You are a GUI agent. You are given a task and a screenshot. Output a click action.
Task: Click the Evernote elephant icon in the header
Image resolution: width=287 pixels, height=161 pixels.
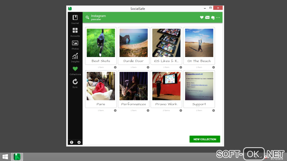(213, 17)
